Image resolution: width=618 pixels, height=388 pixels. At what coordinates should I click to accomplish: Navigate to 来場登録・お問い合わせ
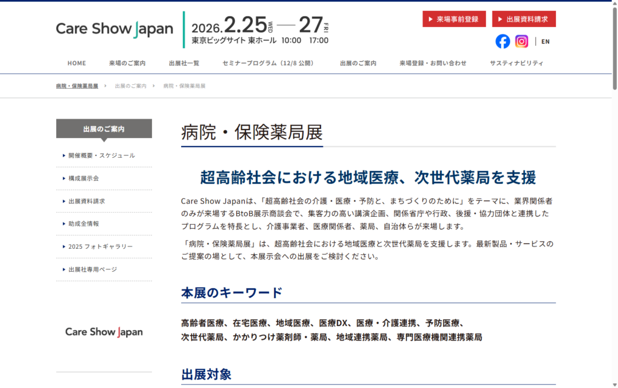(x=433, y=63)
